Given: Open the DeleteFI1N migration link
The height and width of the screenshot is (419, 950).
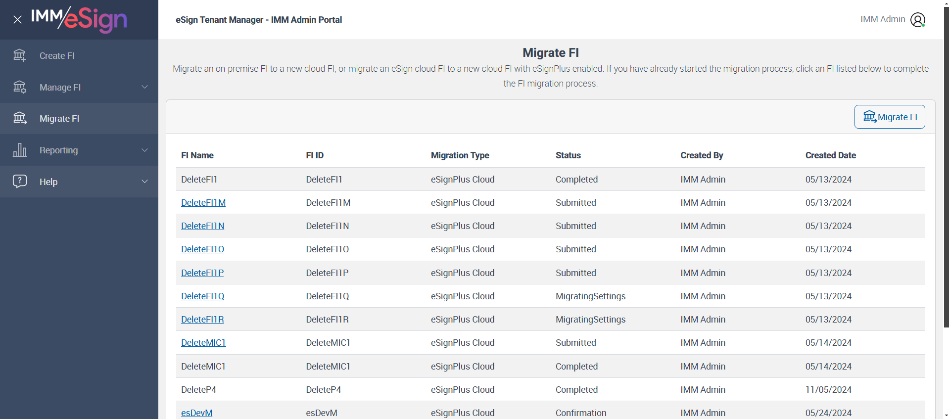Looking at the screenshot, I should pyautogui.click(x=202, y=226).
